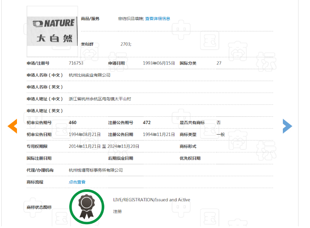Open 查看详细信息 link for goods/services

pyautogui.click(x=158, y=19)
